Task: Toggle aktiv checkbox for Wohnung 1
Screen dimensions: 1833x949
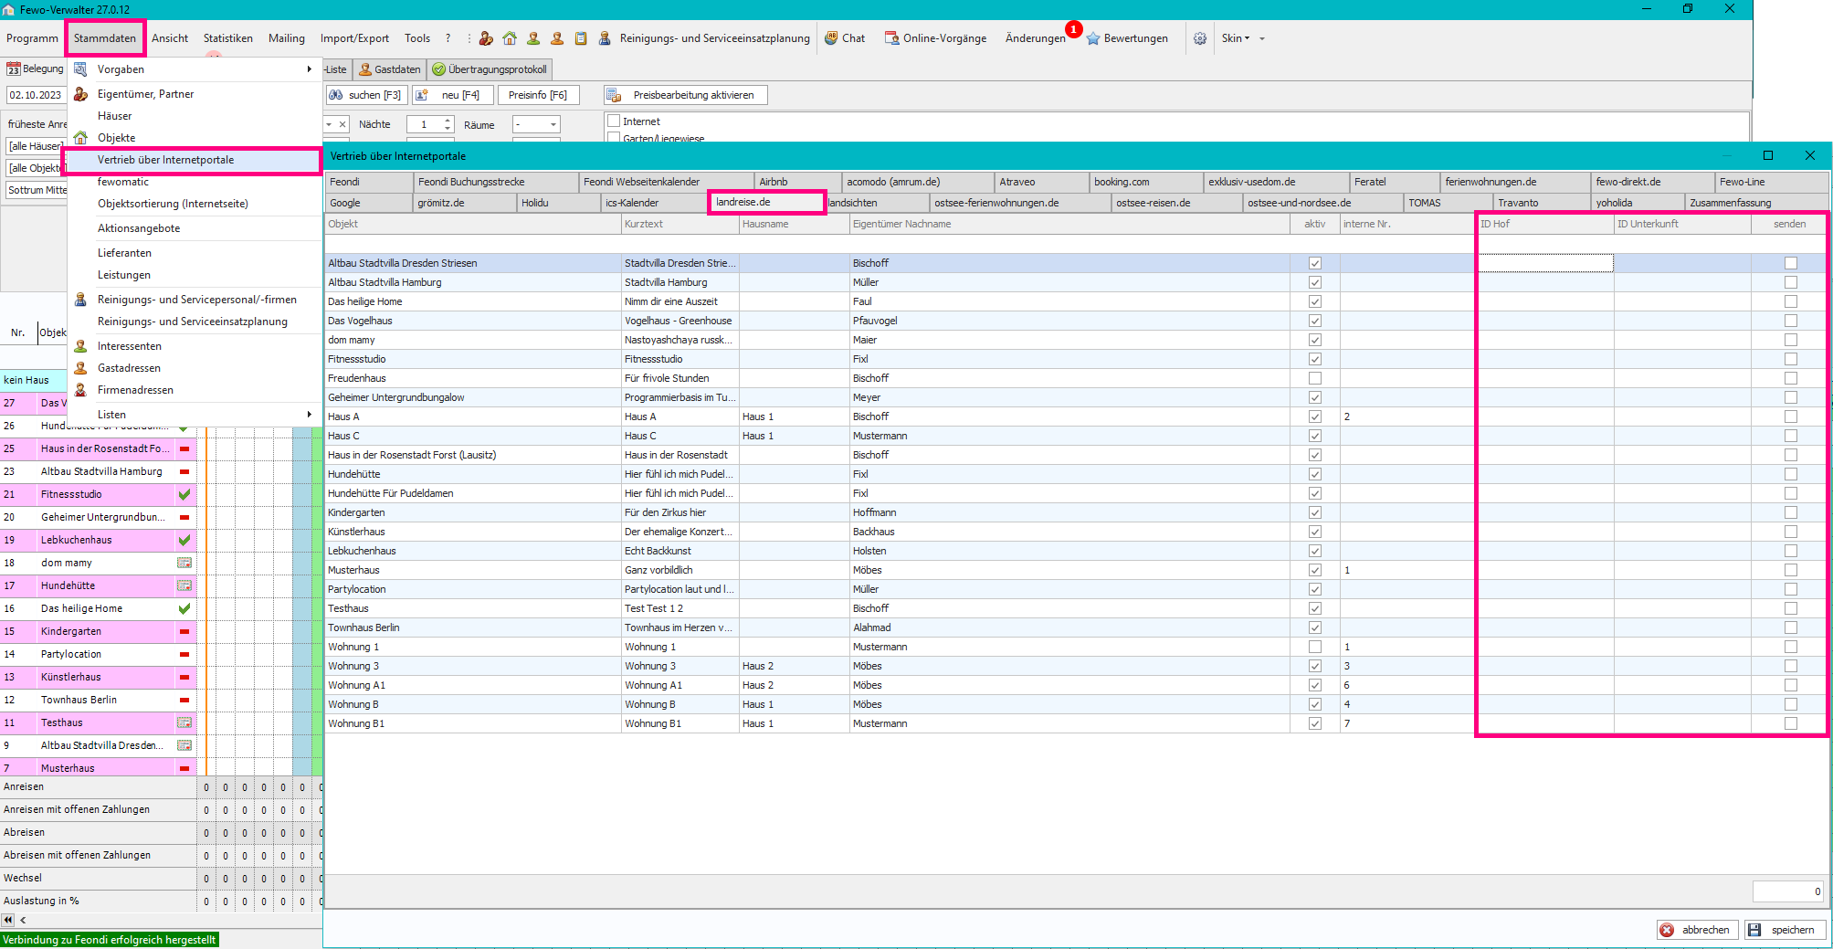Action: tap(1315, 647)
